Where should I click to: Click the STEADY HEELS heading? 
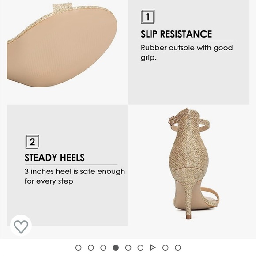(55, 158)
